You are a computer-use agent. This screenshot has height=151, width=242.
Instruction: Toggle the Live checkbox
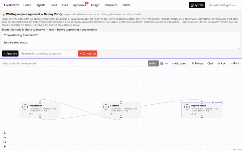click(x=161, y=63)
